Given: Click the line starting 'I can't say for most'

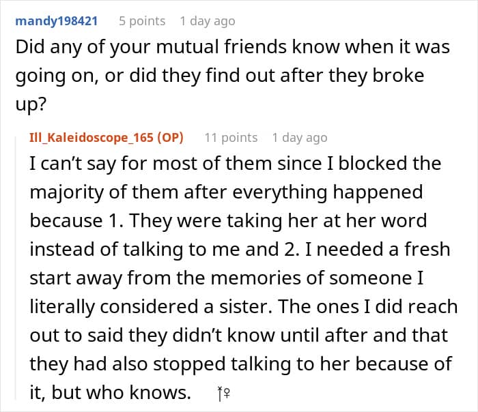Looking at the screenshot, I should 236,164.
